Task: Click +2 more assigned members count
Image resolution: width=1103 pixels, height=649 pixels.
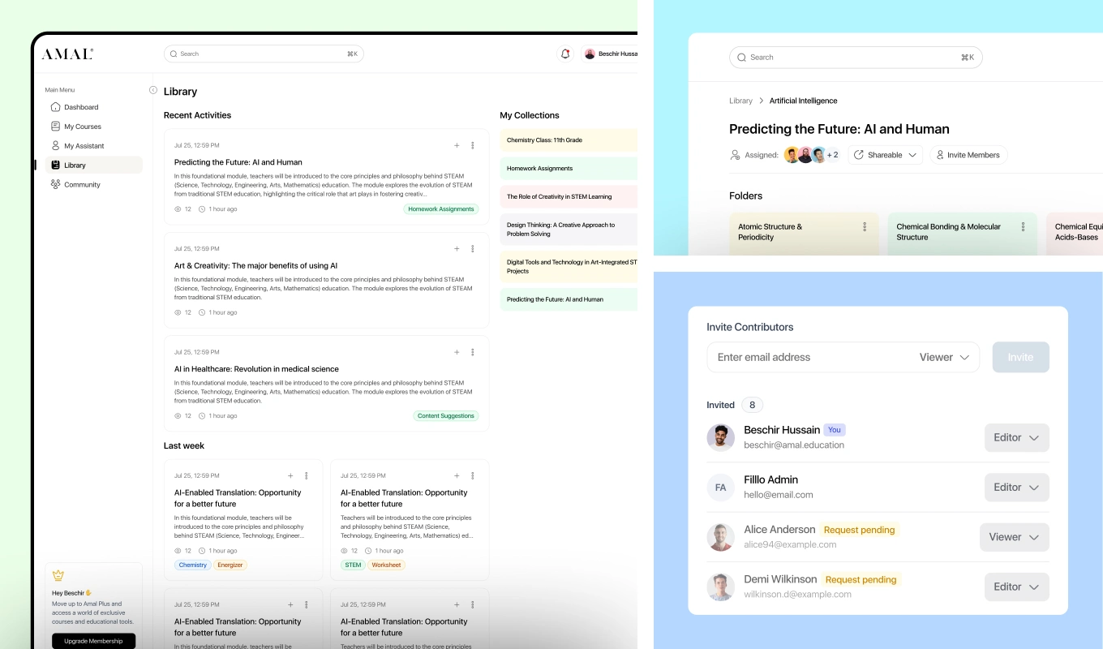Action: point(833,155)
